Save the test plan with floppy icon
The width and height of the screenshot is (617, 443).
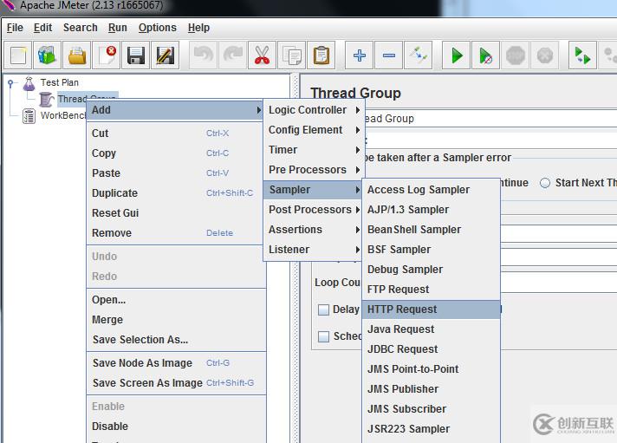(136, 55)
